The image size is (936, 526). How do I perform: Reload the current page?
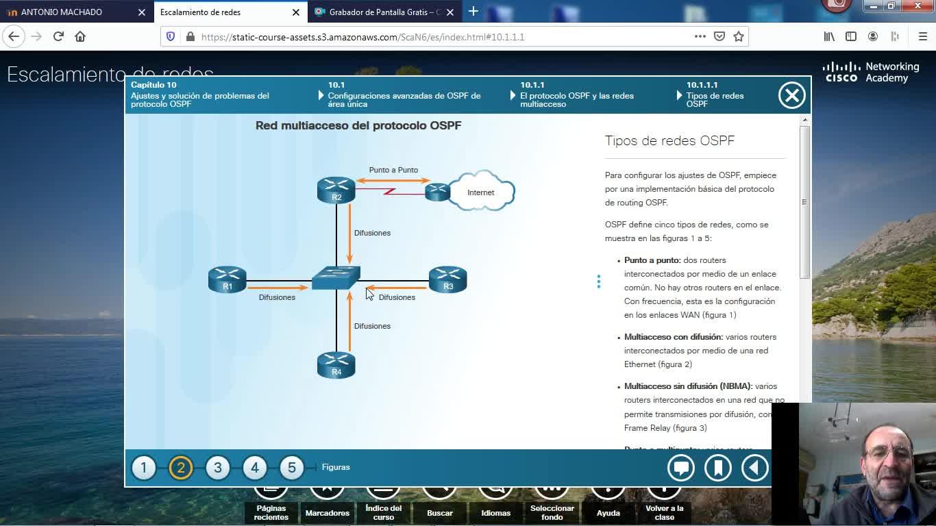(x=58, y=36)
